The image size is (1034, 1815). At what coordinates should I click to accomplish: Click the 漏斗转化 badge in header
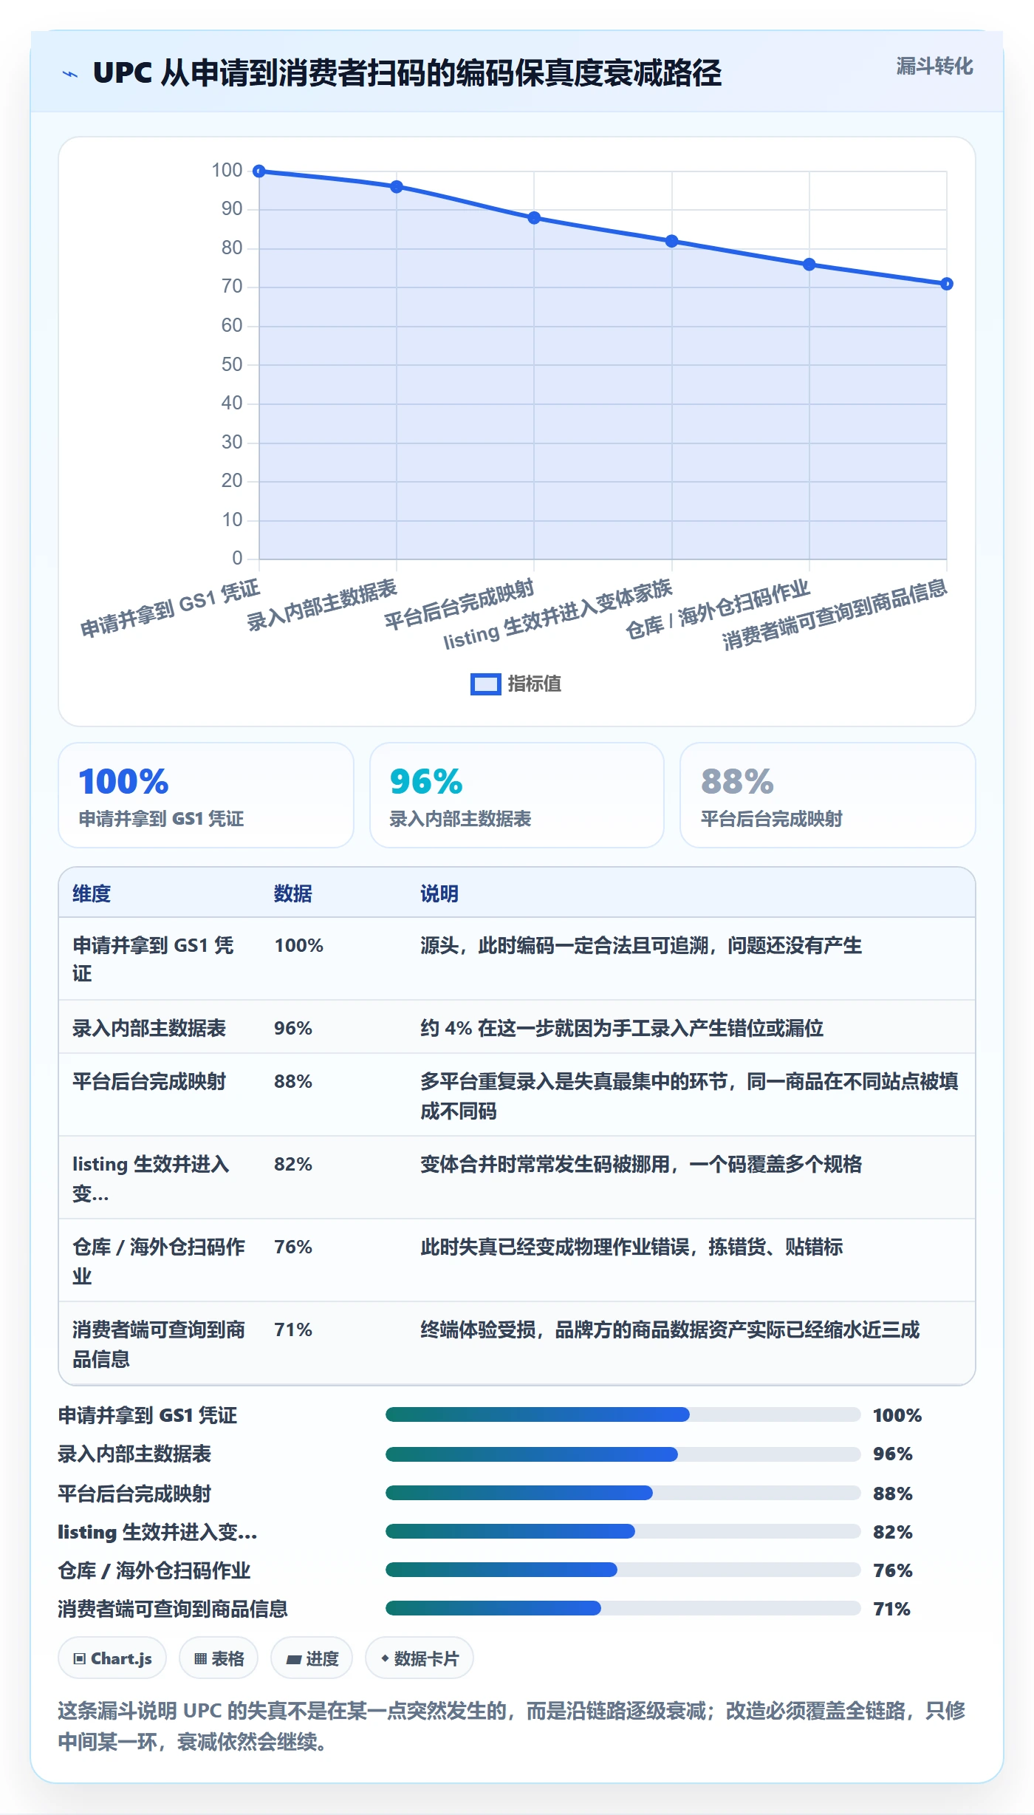click(934, 67)
